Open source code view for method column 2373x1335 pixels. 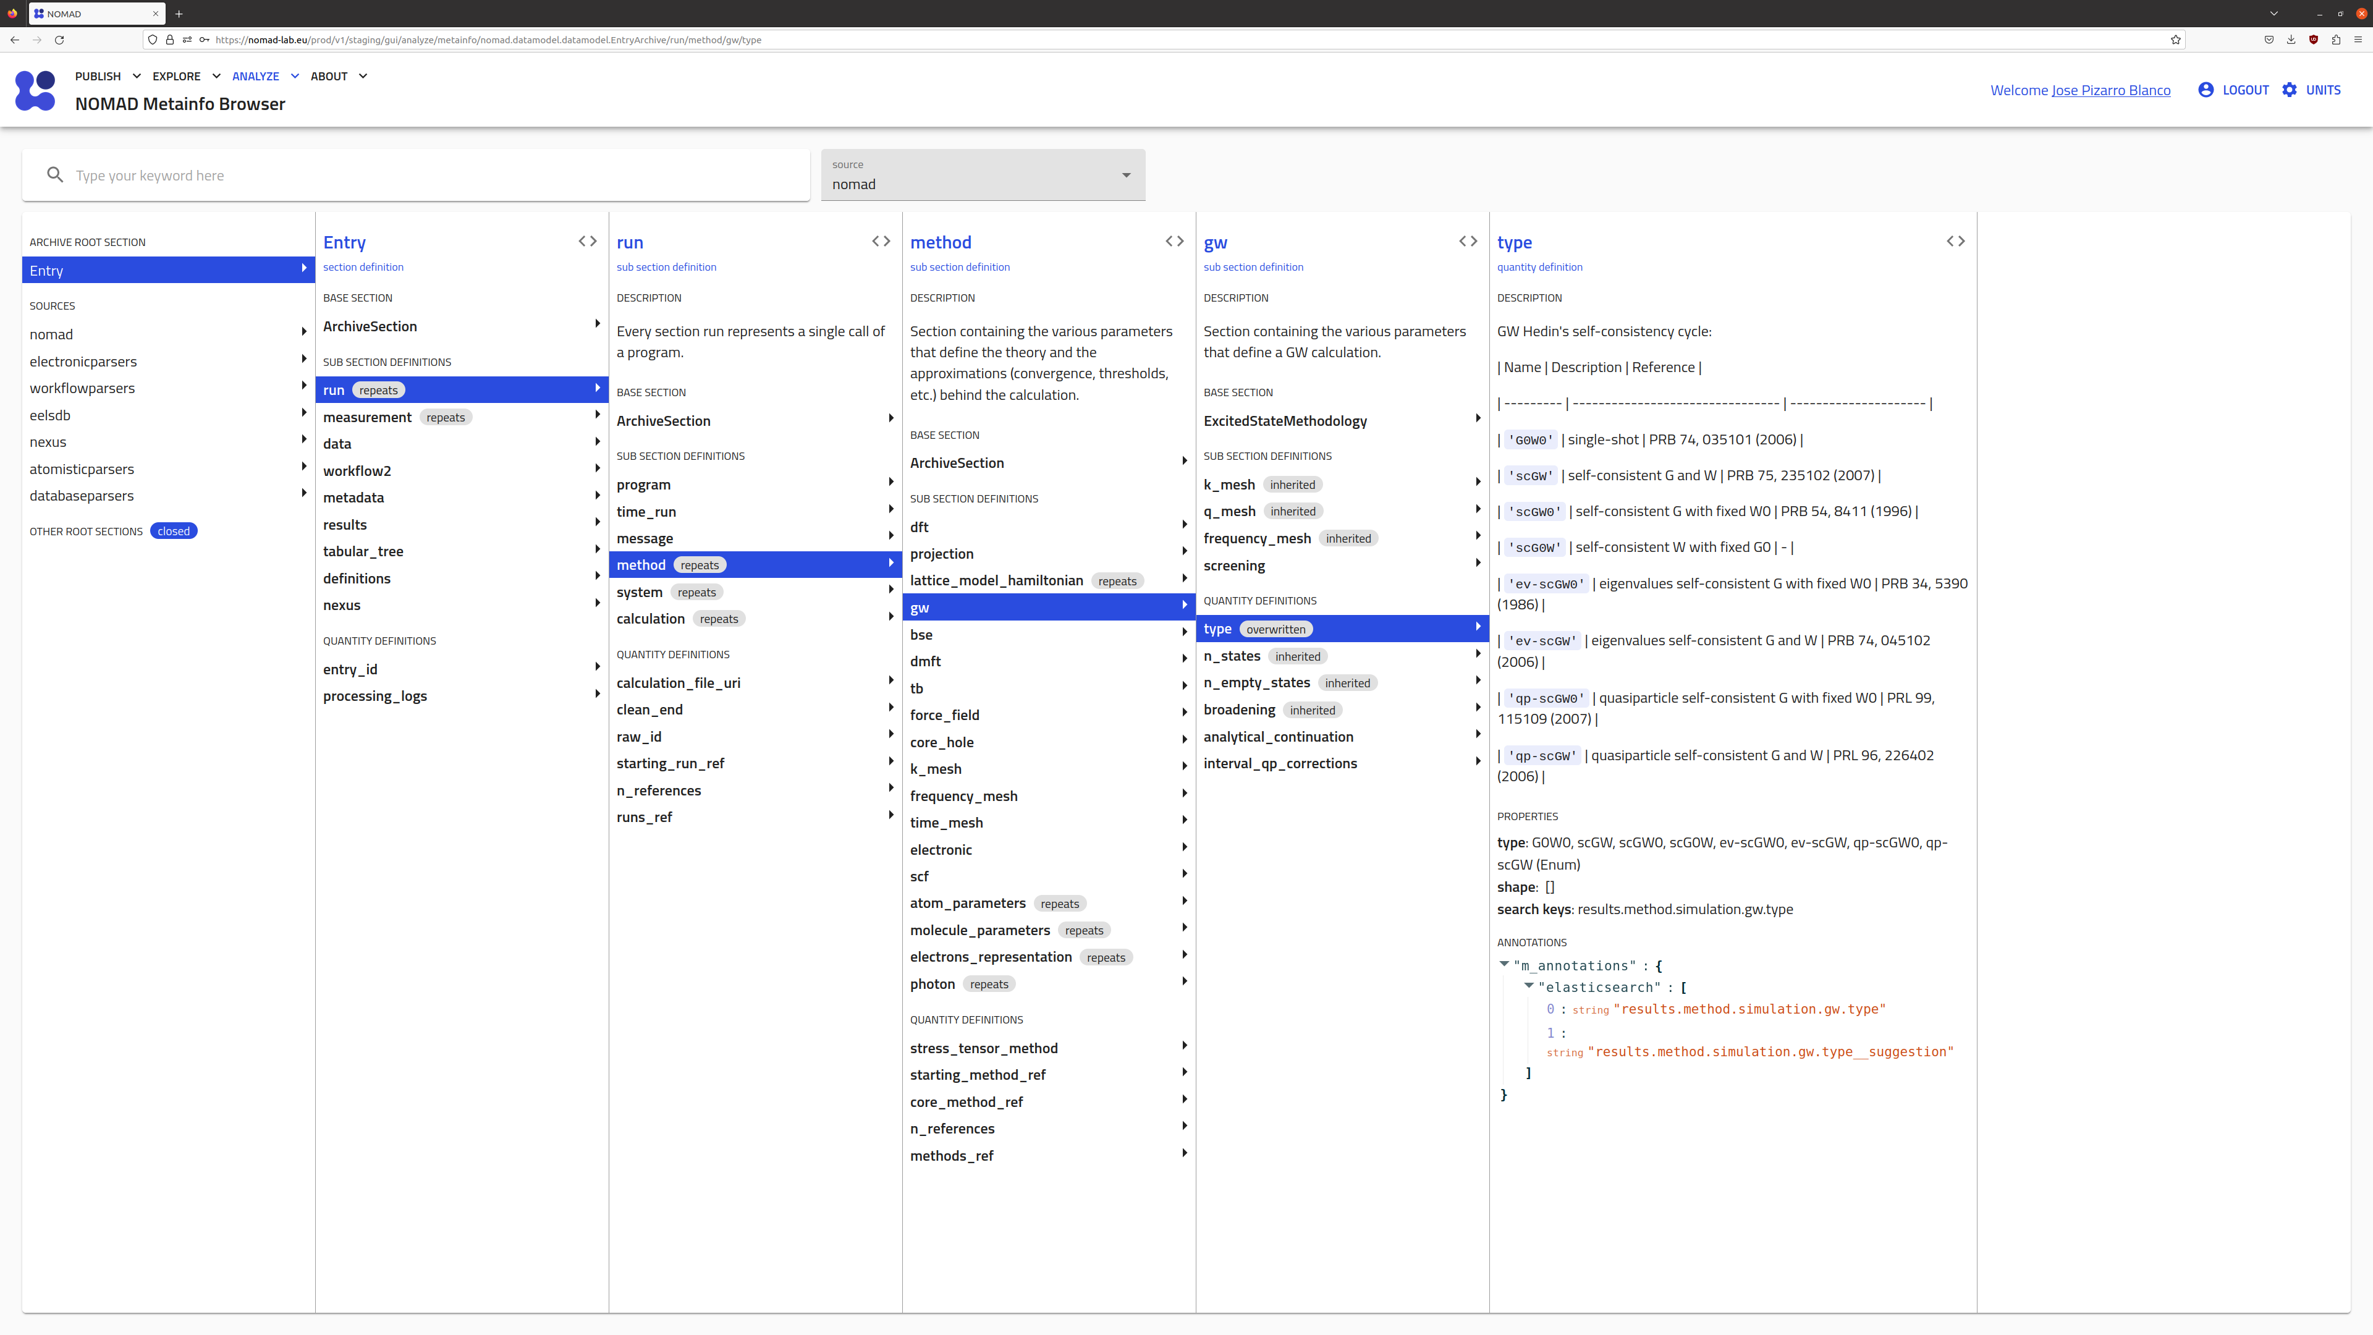click(x=1175, y=242)
